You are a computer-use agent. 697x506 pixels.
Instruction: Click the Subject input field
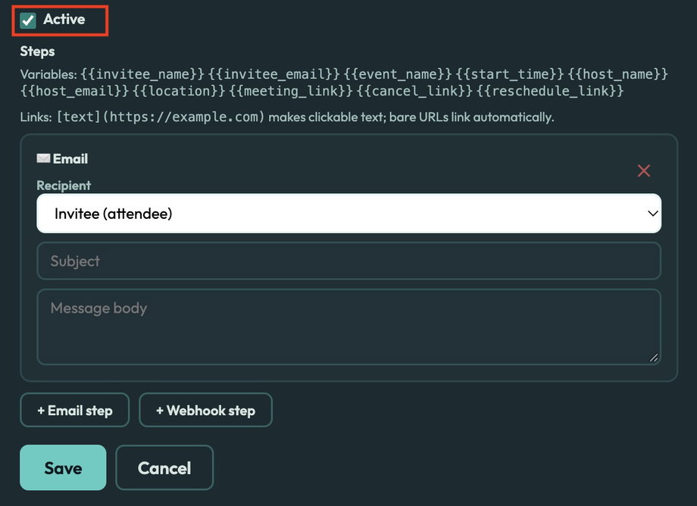349,261
